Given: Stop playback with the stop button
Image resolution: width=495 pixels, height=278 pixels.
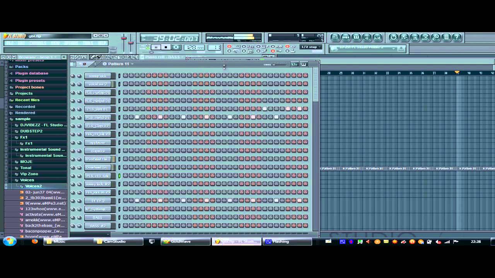Looking at the screenshot, I should click(166, 47).
